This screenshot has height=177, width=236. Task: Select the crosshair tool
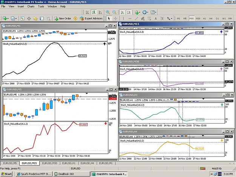pos(116,18)
